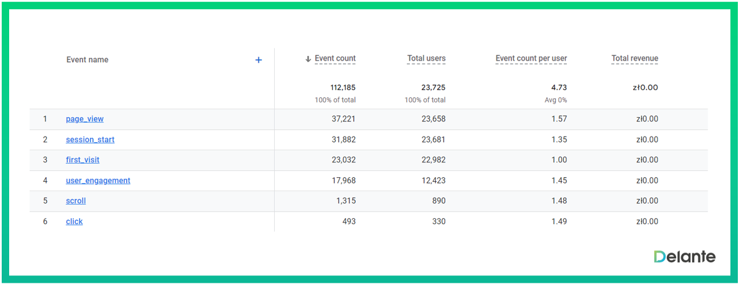Select the 37,221 event count cell
This screenshot has width=739, height=284.
click(x=343, y=119)
